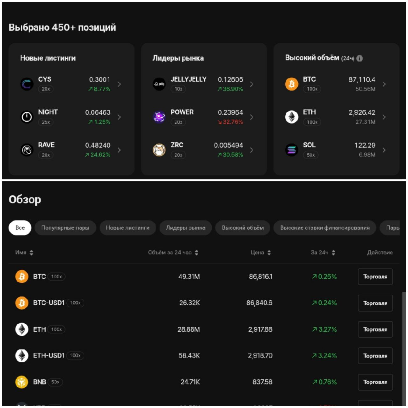408x408 pixels.
Task: Click Торговля button for BTC row
Action: [x=375, y=277]
